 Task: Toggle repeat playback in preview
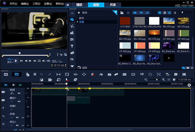pos(39,61)
